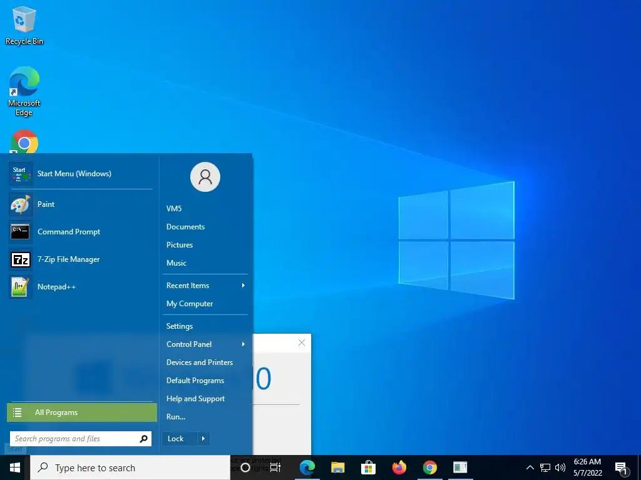This screenshot has height=480, width=641.
Task: Open the last pinned taskbar app icon
Action: 460,467
